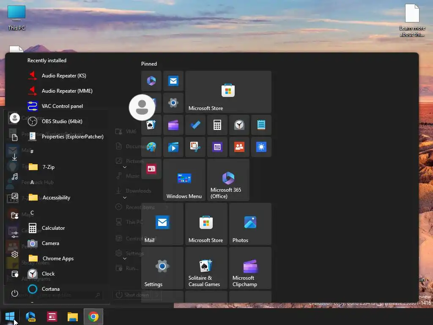Click the Windows Start button on taskbar

[x=10, y=317]
